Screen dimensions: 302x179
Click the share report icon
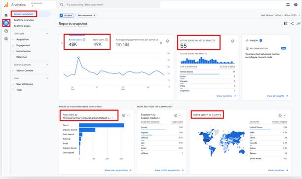pyautogui.click(x=292, y=24)
